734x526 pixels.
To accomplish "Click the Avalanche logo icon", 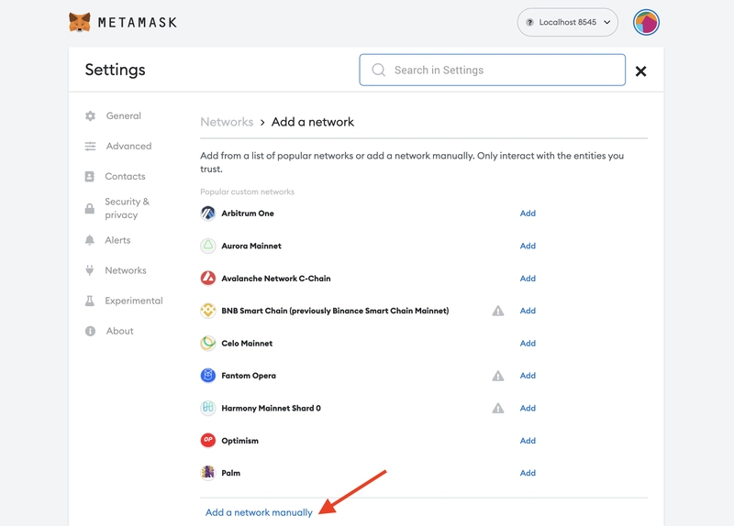I will pyautogui.click(x=208, y=279).
